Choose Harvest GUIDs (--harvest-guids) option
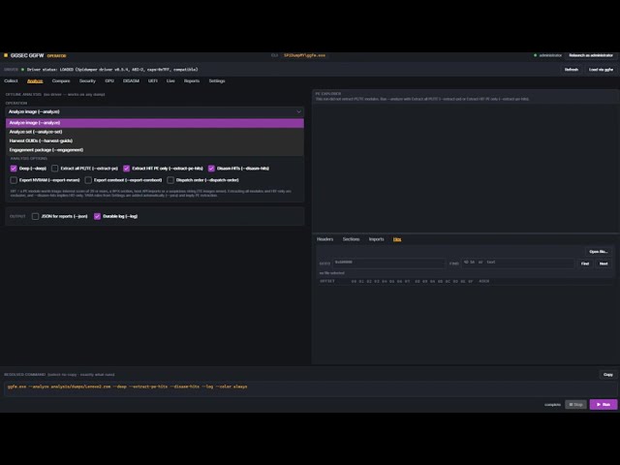The image size is (620, 465). (155, 140)
